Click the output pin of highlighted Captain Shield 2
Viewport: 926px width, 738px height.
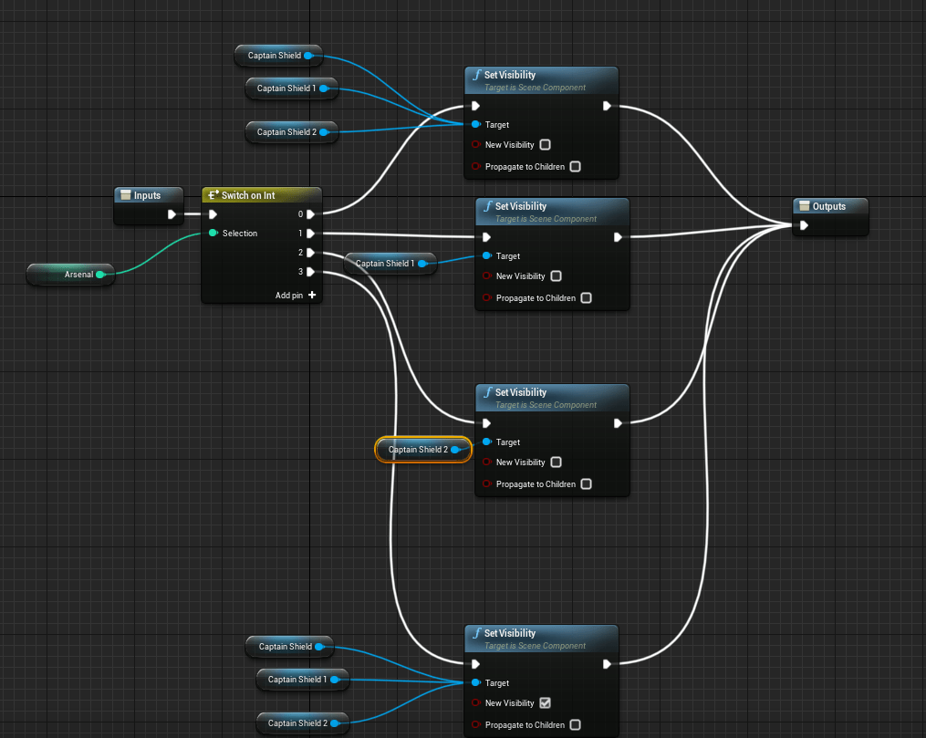pyautogui.click(x=454, y=450)
